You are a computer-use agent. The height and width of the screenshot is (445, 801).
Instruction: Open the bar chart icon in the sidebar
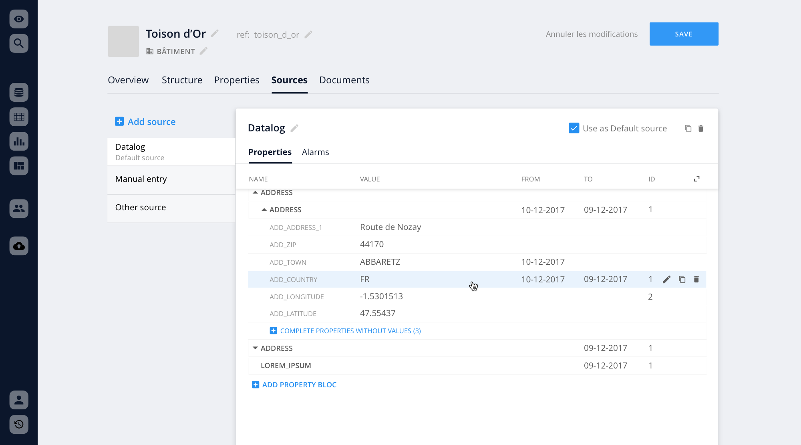point(19,141)
